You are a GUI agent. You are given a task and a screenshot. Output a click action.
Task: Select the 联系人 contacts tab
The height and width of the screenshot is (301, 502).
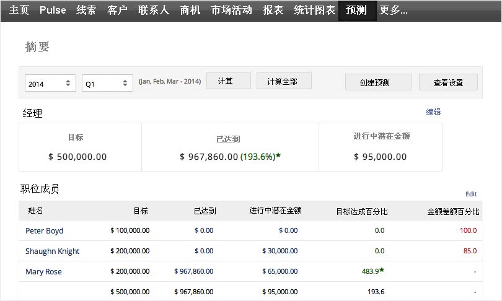(154, 10)
